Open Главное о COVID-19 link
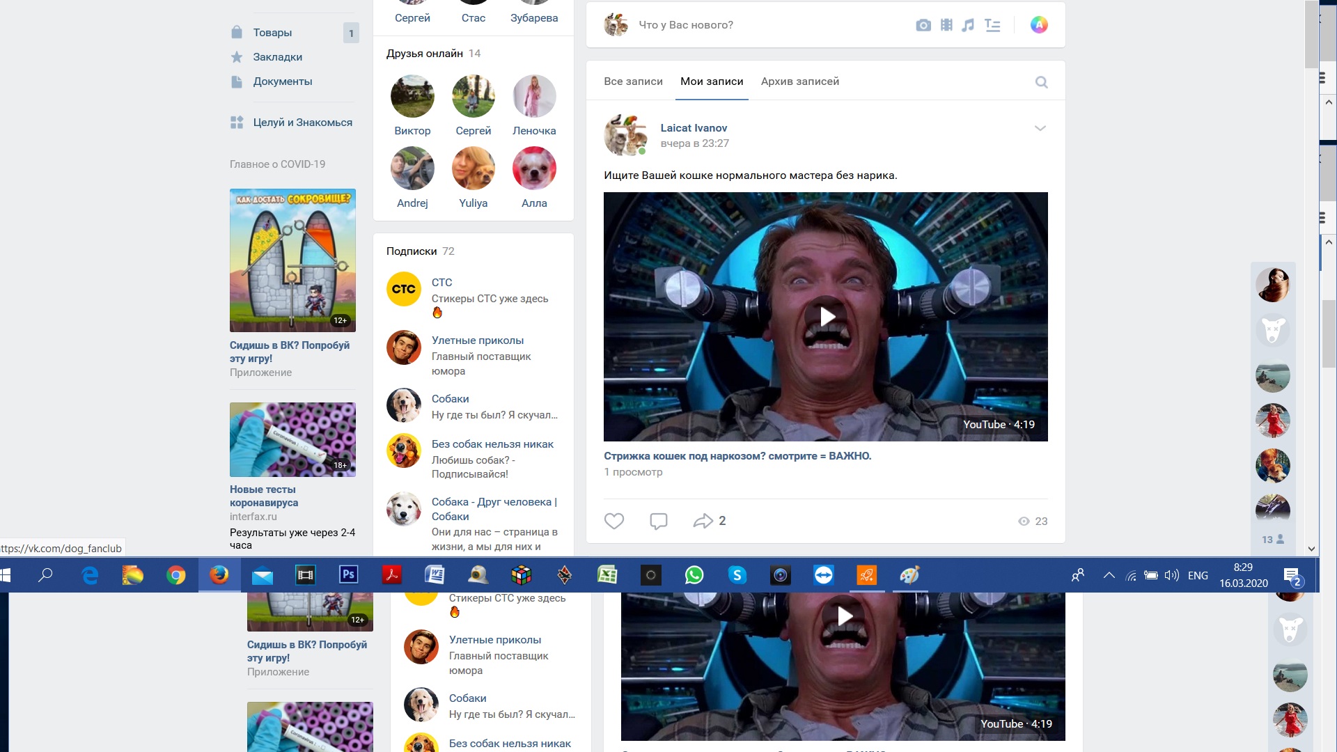Image resolution: width=1337 pixels, height=752 pixels. 277,164
